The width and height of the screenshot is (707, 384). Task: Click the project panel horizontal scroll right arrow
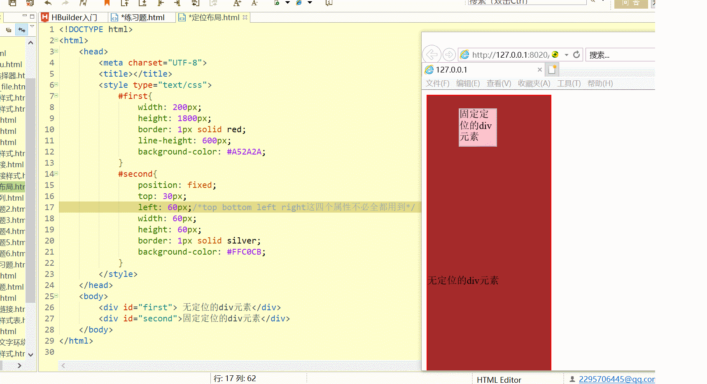(x=19, y=365)
